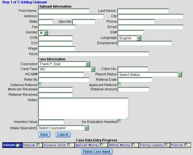Select the Claimant progress tab
The width and height of the screenshot is (193, 155).
click(9, 145)
